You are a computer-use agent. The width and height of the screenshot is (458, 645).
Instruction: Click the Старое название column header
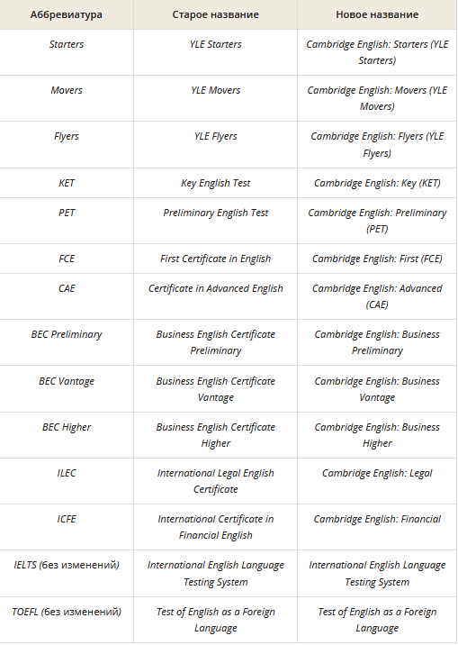[x=215, y=14]
